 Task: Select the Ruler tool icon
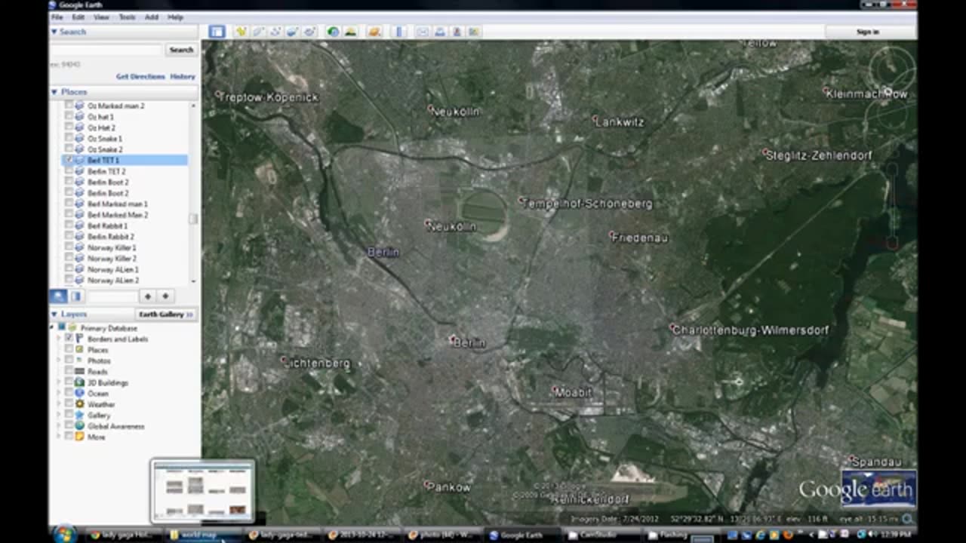coord(399,32)
